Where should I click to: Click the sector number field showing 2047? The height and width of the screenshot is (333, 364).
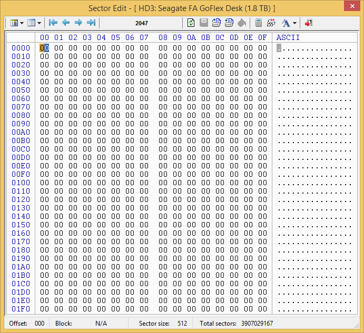click(x=141, y=23)
